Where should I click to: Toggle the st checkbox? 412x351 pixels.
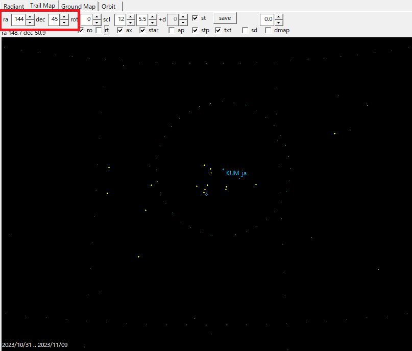(195, 18)
